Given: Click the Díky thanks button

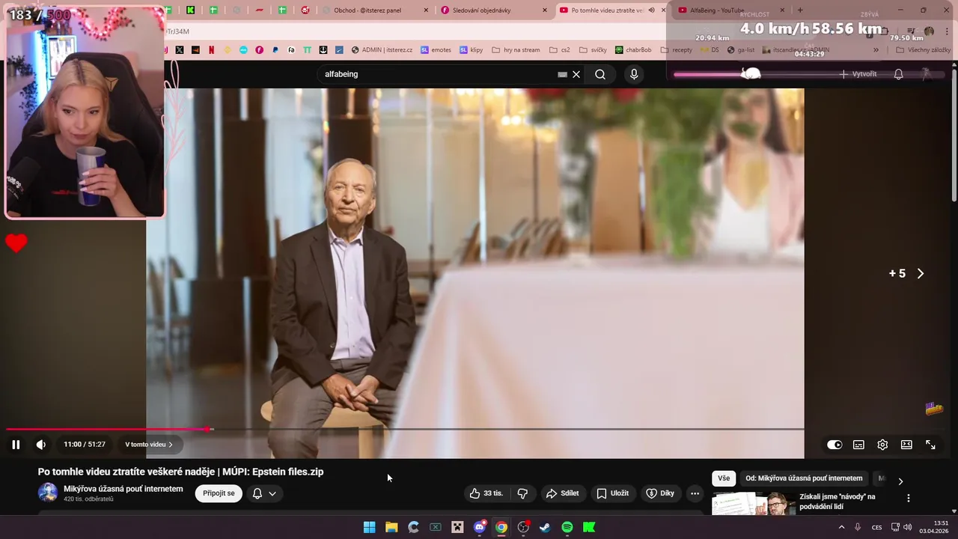Looking at the screenshot, I should [x=661, y=493].
